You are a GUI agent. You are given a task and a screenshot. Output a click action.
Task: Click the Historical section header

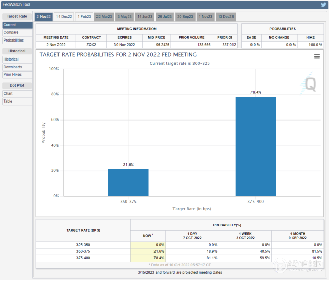17,51
